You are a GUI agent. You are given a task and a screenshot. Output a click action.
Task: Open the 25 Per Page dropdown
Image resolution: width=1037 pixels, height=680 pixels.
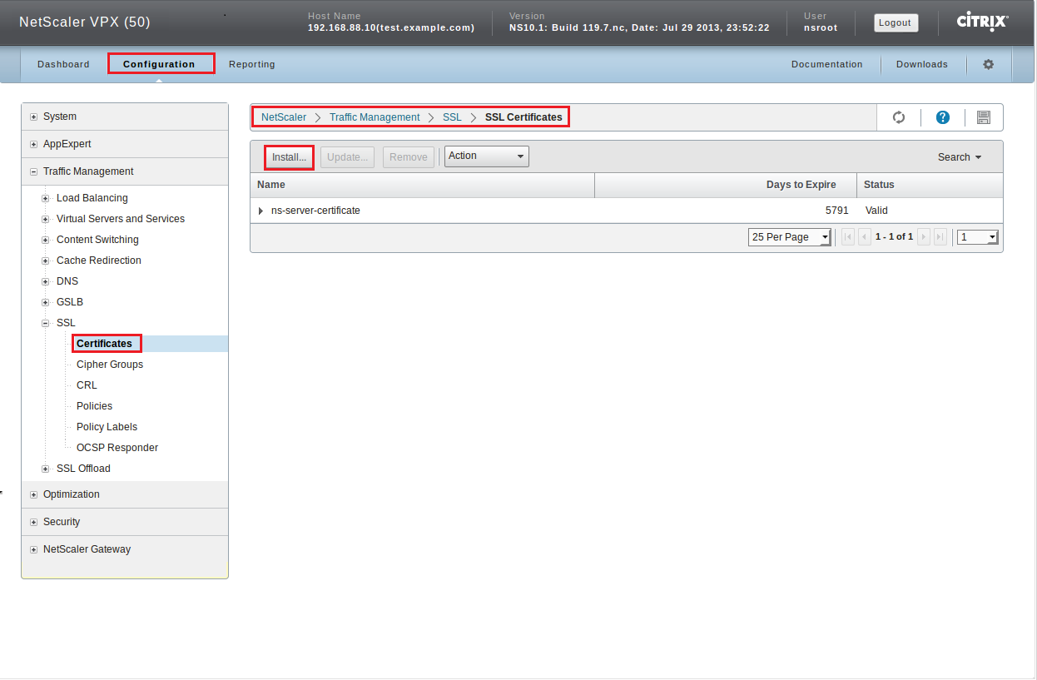pos(789,237)
